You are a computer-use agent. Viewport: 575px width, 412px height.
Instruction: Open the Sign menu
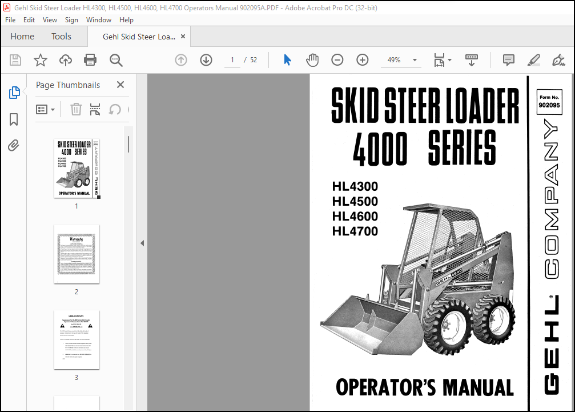coord(71,20)
